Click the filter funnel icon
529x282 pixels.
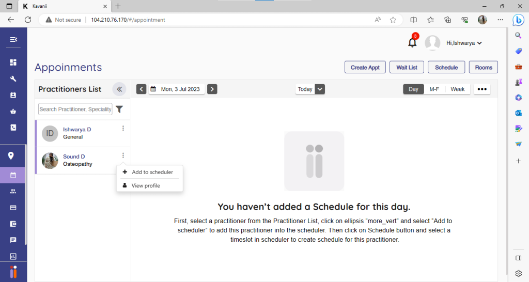pyautogui.click(x=119, y=109)
